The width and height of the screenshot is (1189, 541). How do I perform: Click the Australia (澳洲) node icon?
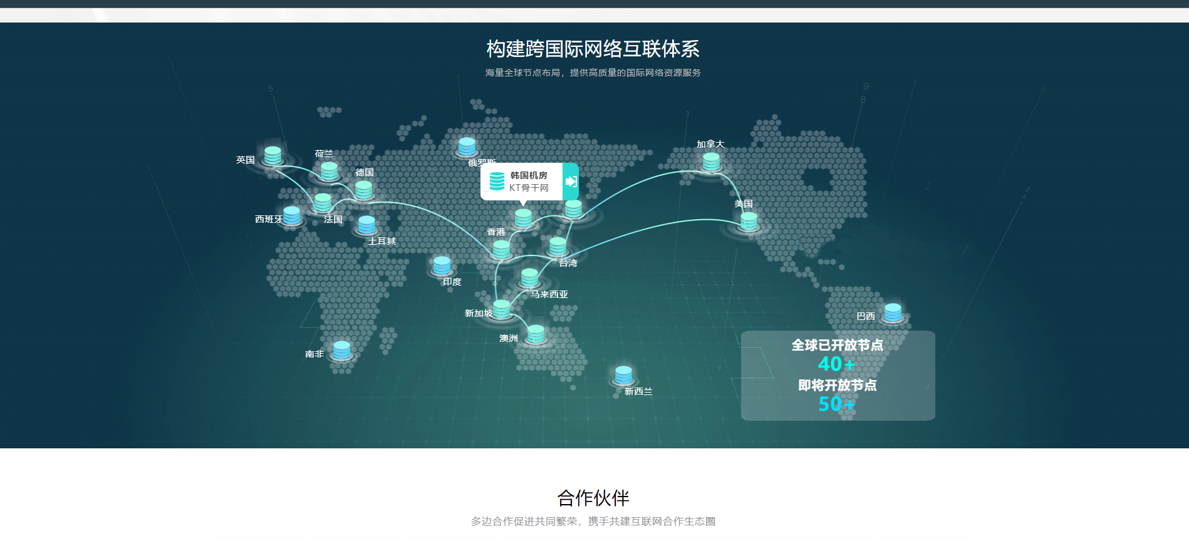tap(536, 334)
